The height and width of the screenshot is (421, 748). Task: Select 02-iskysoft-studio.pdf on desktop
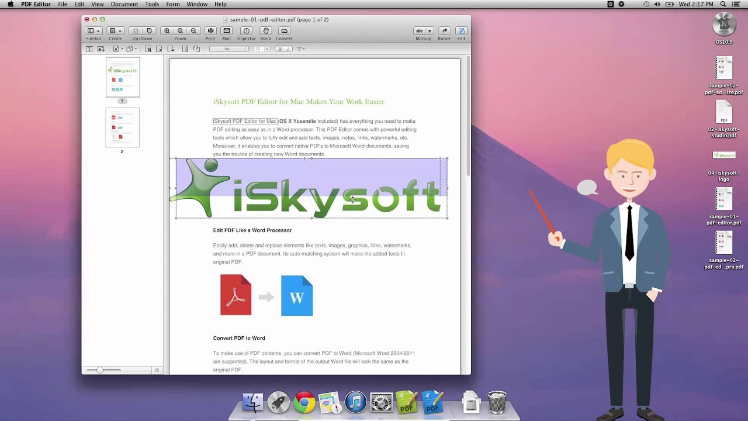pos(724,119)
